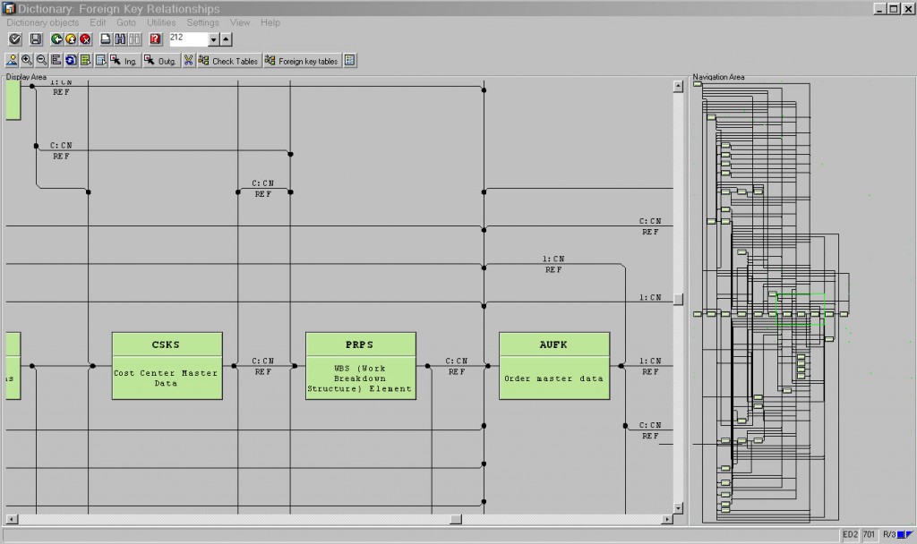917x544 pixels.
Task: Click the status bar expand triangle
Action: [x=907, y=535]
